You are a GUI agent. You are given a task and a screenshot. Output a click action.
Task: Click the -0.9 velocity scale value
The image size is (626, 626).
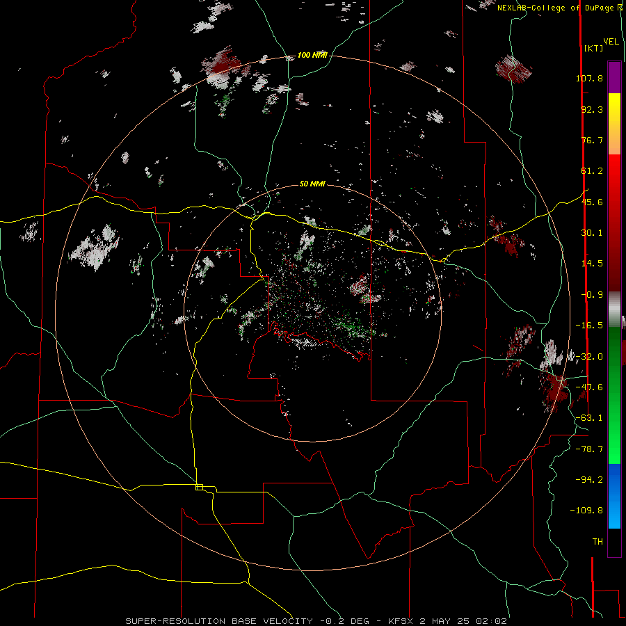[592, 294]
